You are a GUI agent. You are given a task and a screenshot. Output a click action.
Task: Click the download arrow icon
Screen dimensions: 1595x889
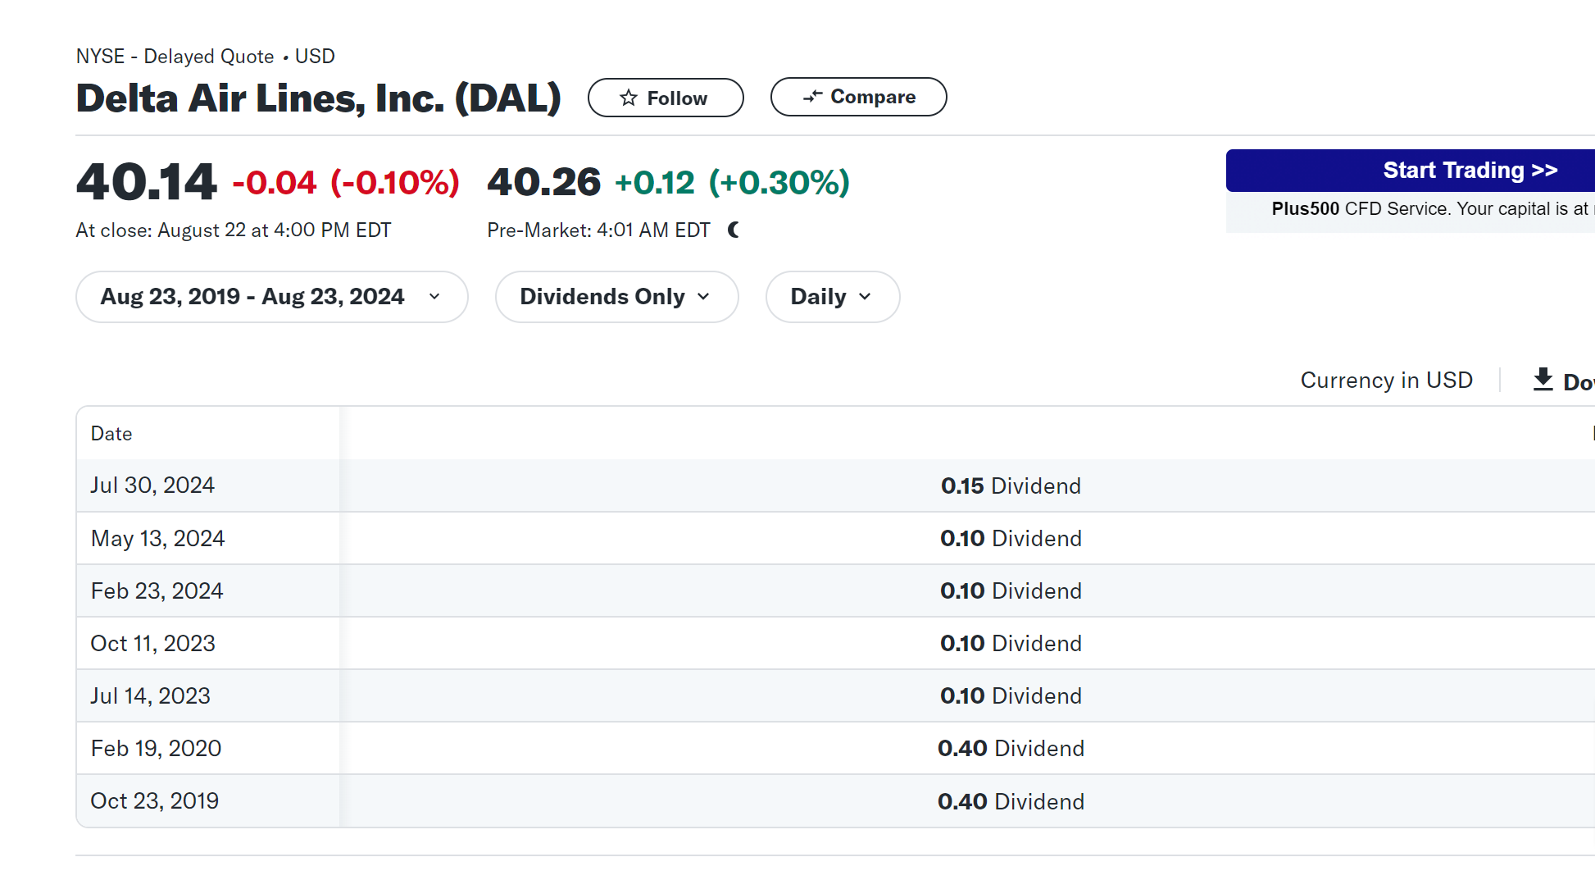click(1543, 379)
